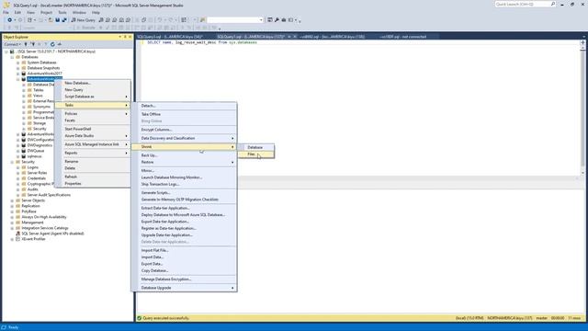Viewport: 588px width, 331px height.
Task: Select Launch Database Mirroring Monitor option
Action: (x=184, y=177)
